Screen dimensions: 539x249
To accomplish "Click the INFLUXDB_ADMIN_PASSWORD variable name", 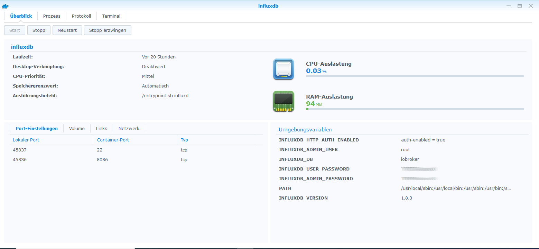I will click(316, 179).
